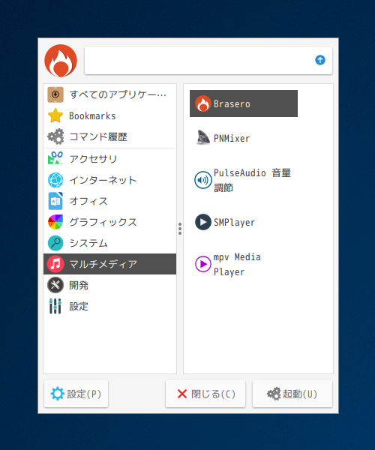The width and height of the screenshot is (375, 450).
Task: Choose the オフィス category
Action: click(x=110, y=201)
